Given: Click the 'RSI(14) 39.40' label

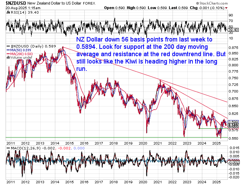Looking at the screenshot, I should pos(24,13).
